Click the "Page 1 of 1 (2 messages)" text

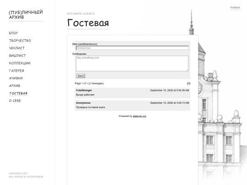[89, 84]
